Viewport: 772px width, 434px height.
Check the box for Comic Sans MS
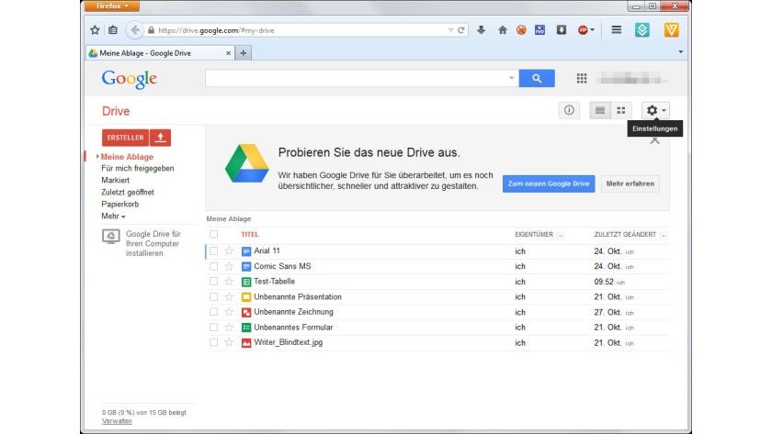213,266
